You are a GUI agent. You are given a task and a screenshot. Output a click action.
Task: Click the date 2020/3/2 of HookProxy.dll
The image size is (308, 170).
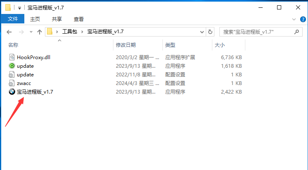137,57
